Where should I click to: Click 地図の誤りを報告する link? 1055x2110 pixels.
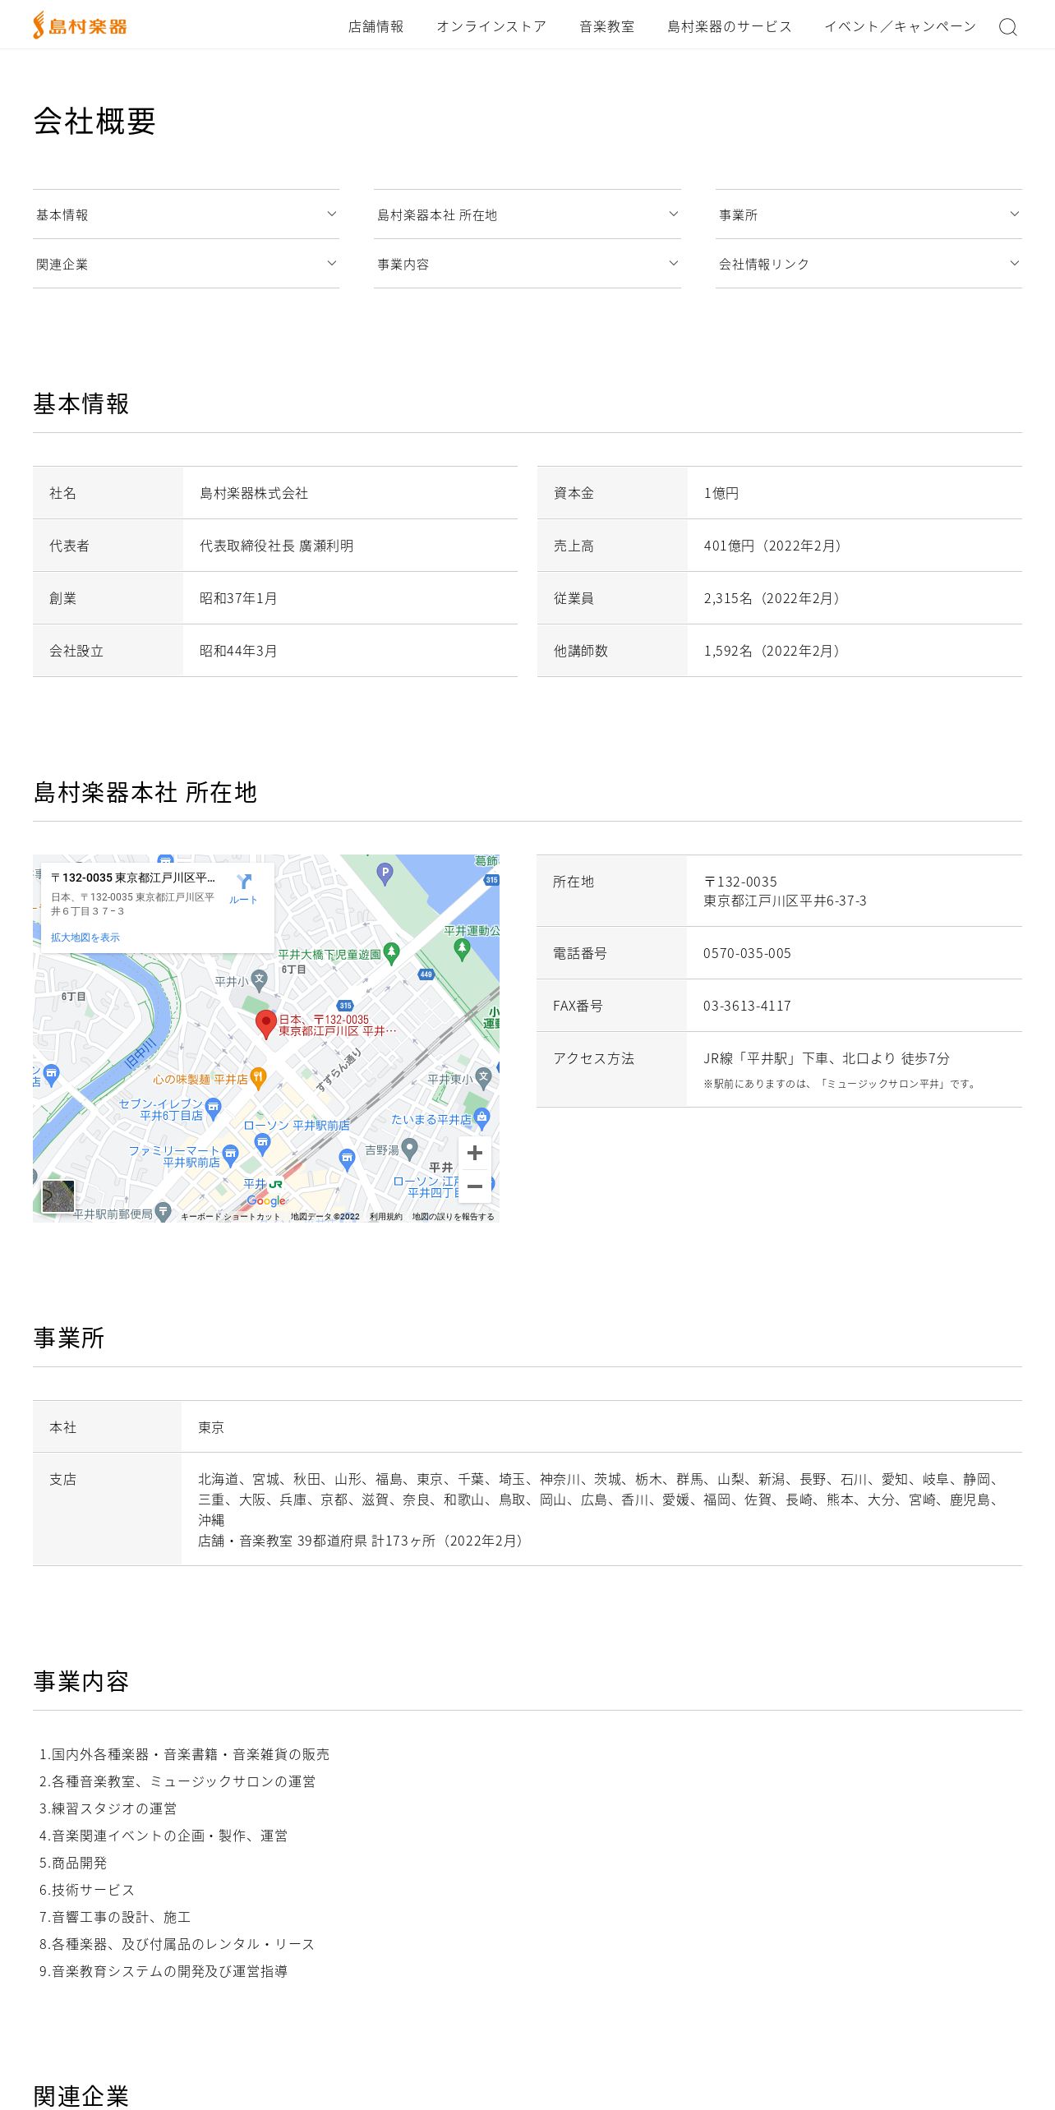[454, 1217]
